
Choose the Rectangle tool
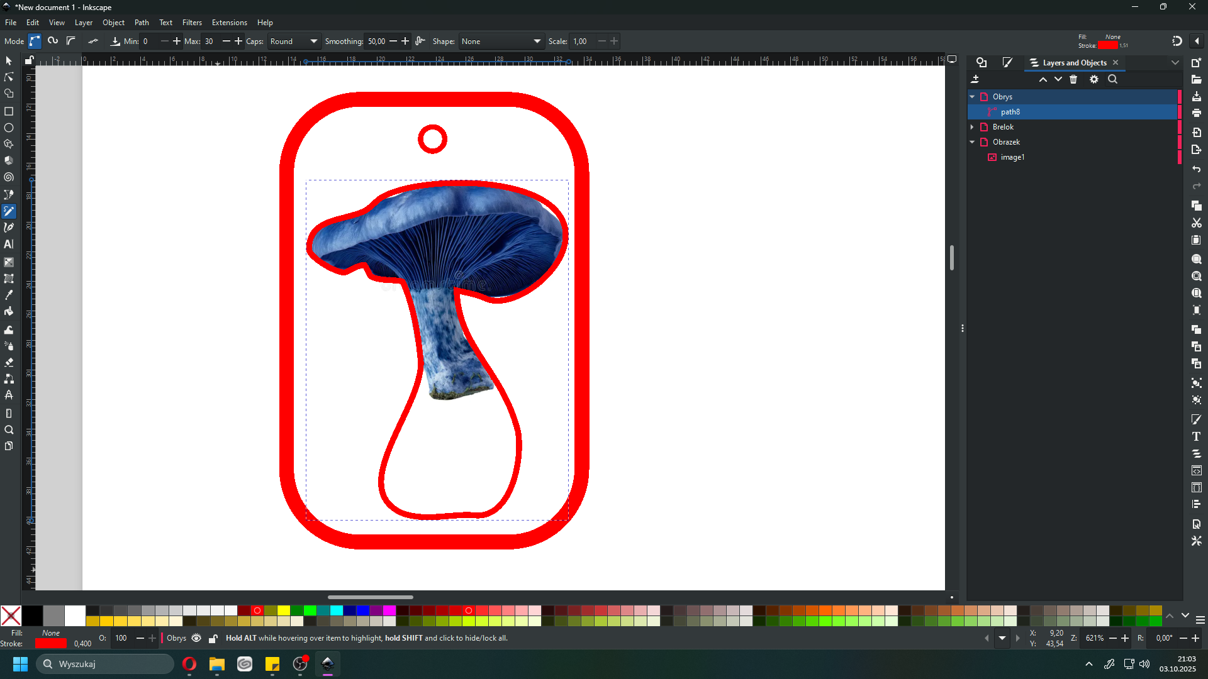[x=9, y=111]
